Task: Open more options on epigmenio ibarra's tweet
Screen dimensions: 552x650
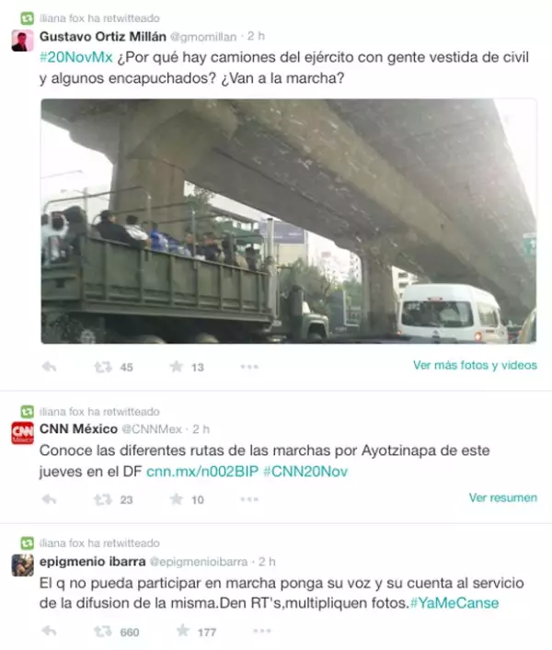Action: [x=262, y=632]
